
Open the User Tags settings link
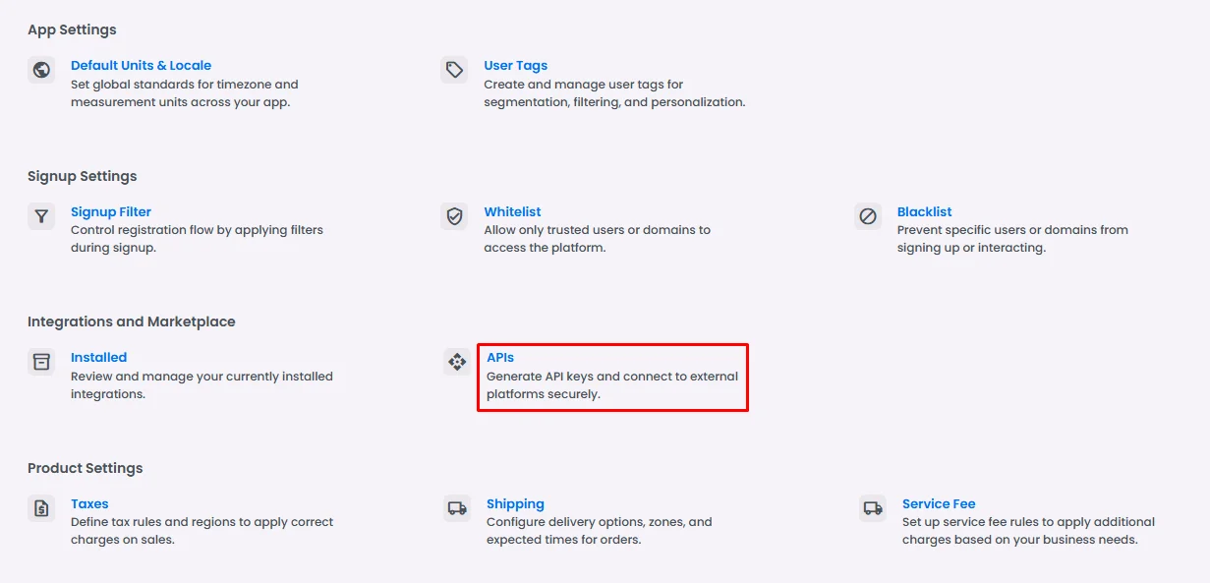(515, 66)
